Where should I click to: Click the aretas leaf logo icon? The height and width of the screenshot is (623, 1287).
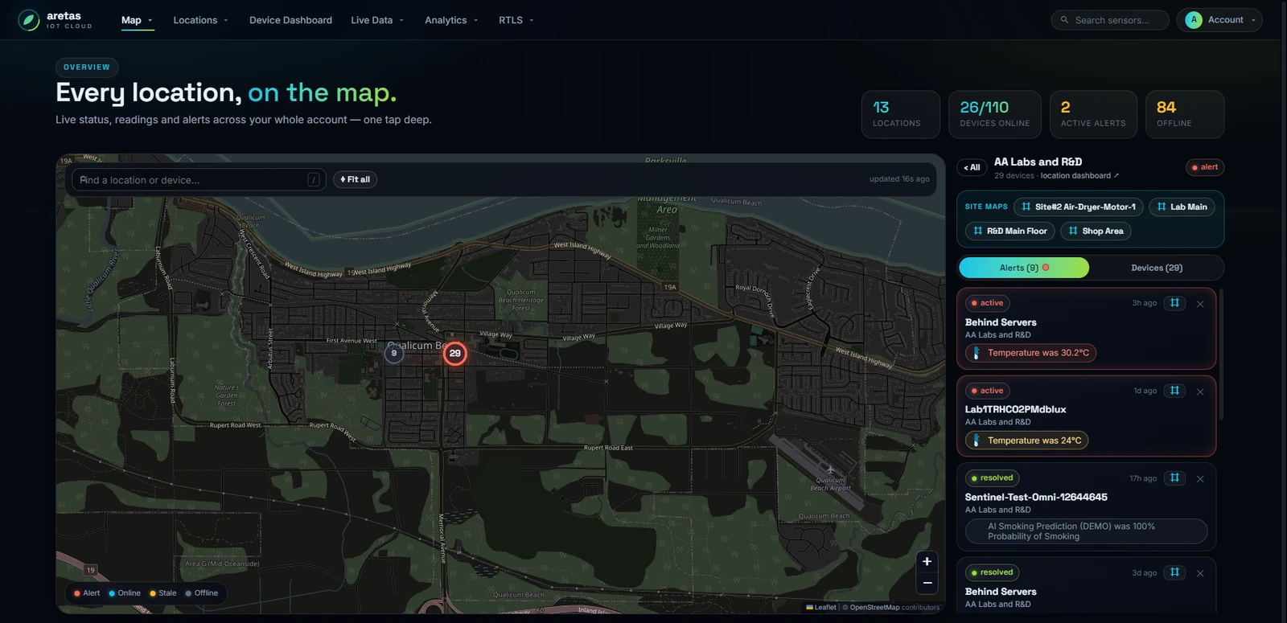point(29,20)
